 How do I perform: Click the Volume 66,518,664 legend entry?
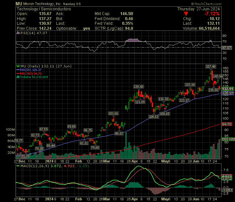click(x=34, y=77)
